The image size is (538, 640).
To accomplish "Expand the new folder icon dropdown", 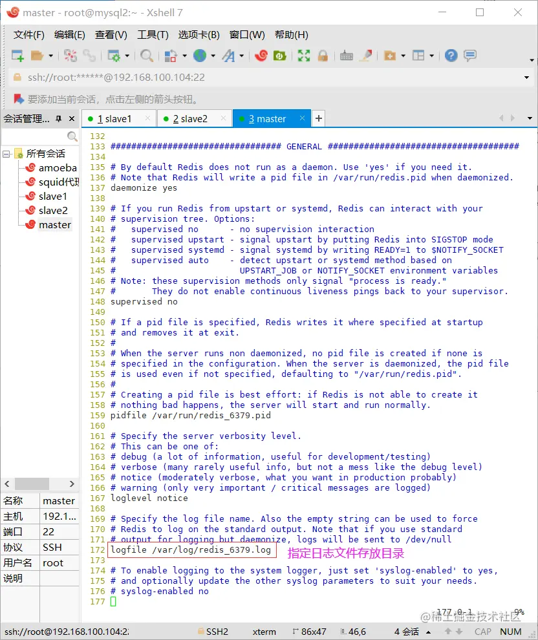I will 403,56.
